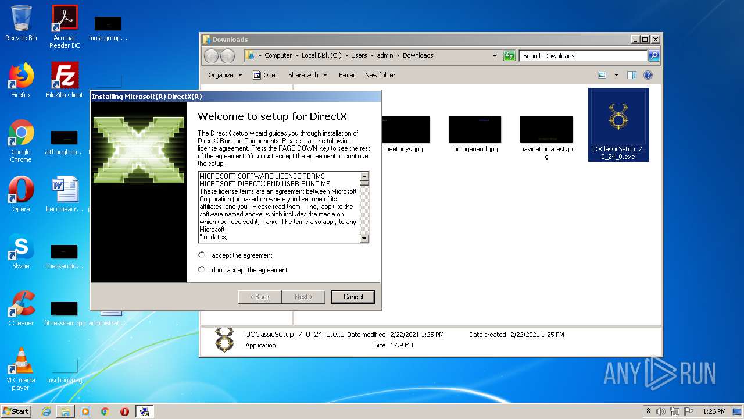Click the Downloads search magnifier icon

click(654, 56)
